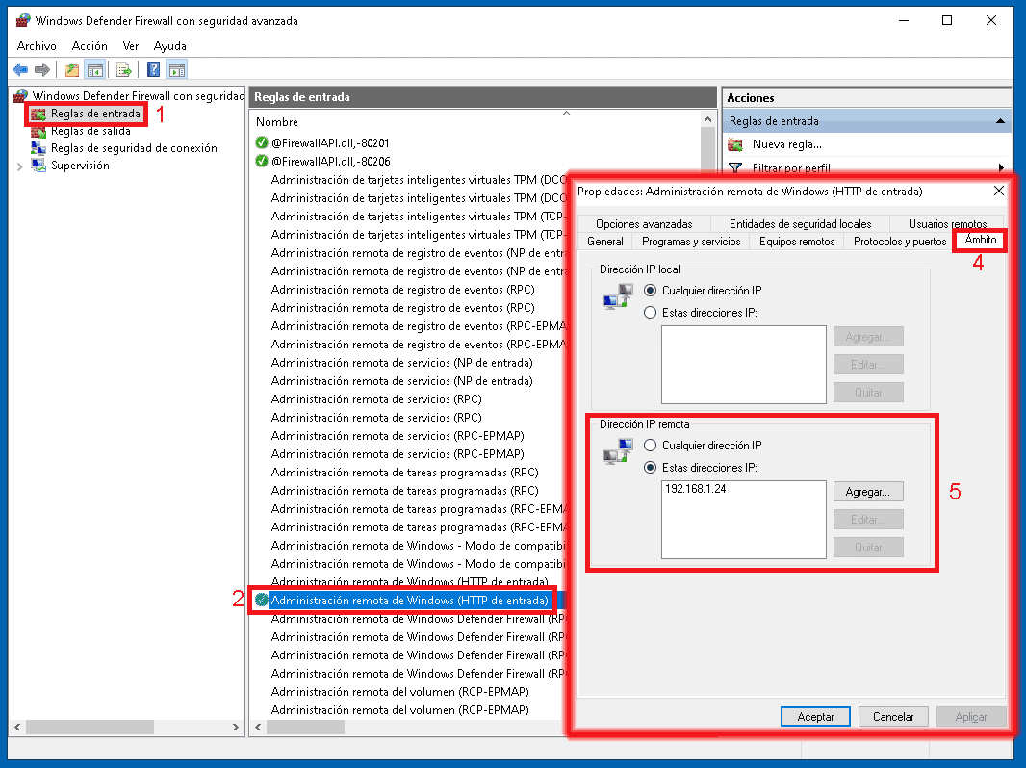Open MMC Help via the question mark icon

[x=153, y=68]
